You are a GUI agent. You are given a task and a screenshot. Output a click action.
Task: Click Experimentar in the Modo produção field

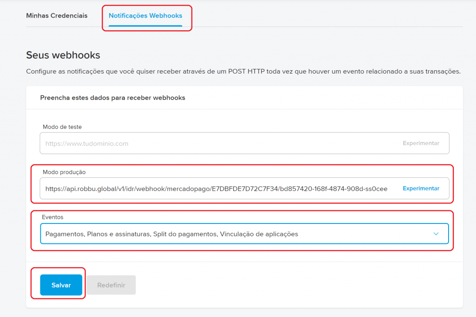click(421, 189)
